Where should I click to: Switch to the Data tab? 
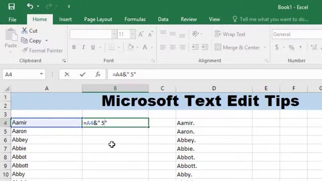pos(163,19)
